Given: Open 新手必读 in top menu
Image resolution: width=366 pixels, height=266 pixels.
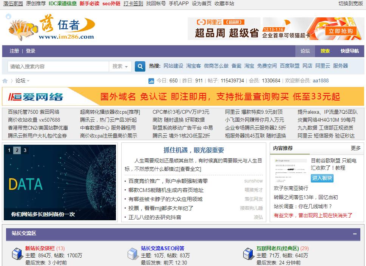Looking at the screenshot, I should 90,3.
